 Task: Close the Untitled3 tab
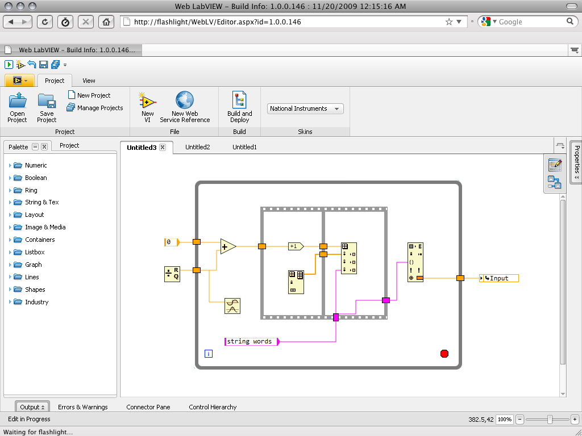coord(163,147)
